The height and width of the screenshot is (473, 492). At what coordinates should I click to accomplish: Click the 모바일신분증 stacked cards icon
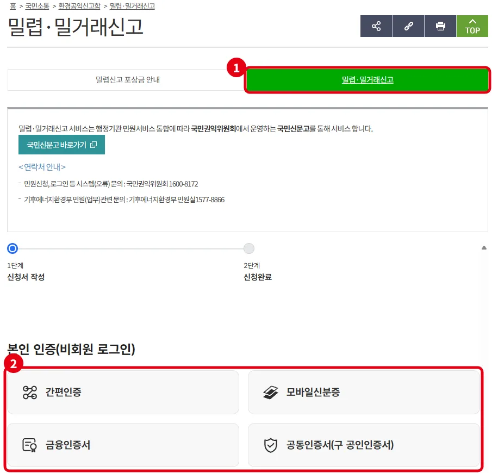pyautogui.click(x=271, y=393)
